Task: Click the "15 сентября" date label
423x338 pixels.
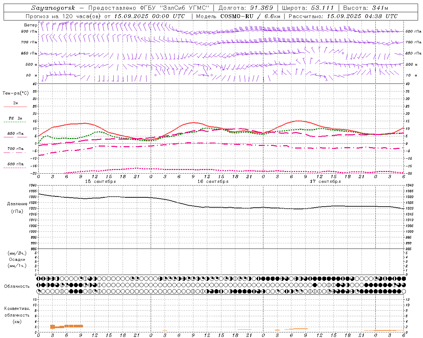Action: [x=100, y=182]
